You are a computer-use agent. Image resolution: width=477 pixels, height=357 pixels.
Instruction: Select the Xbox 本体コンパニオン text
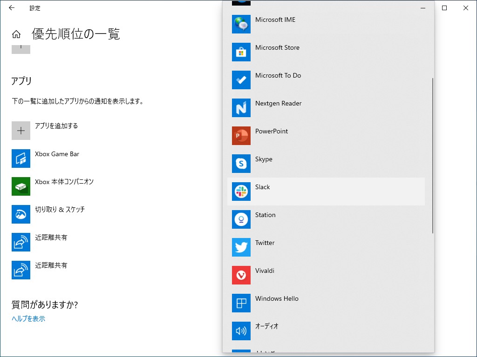point(64,182)
